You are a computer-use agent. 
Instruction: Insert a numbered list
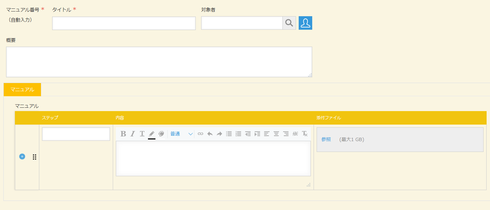[238, 134]
